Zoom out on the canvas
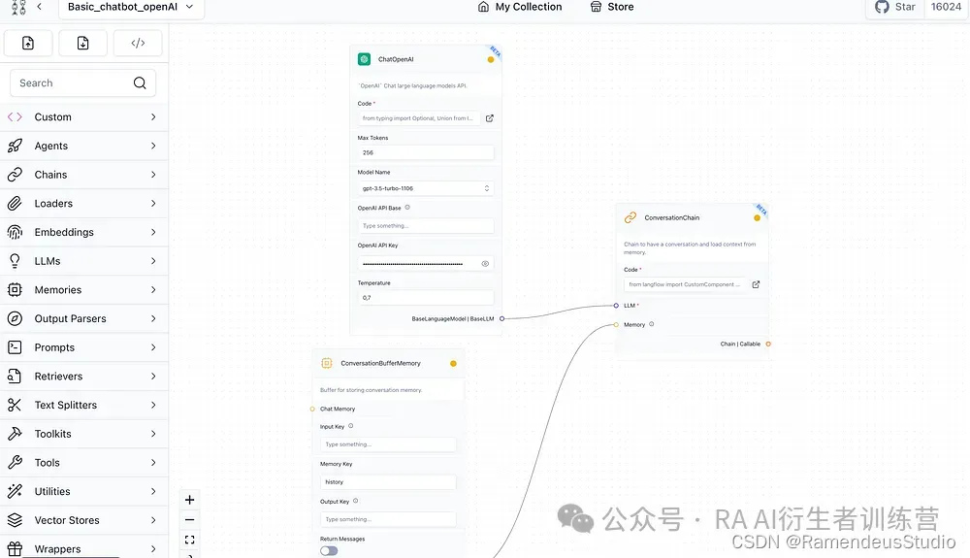Screen dimensions: 970x558 tap(190, 519)
